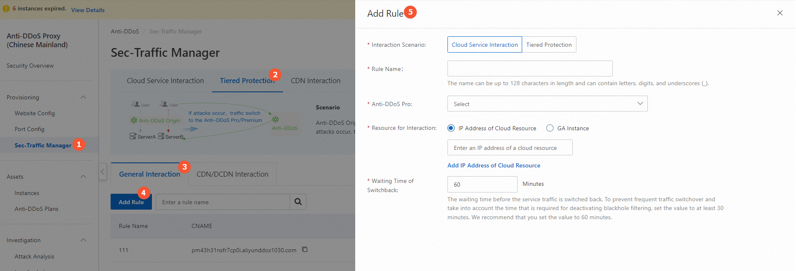This screenshot has height=271, width=796.
Task: Close the Add Rule panel
Action: pyautogui.click(x=780, y=13)
